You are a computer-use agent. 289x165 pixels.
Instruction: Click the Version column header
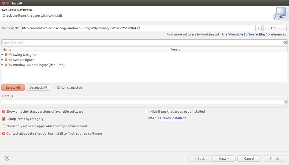point(229,49)
